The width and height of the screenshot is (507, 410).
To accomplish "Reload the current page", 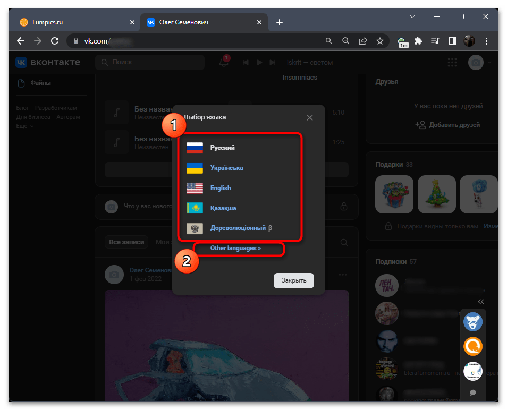I will (x=55, y=41).
